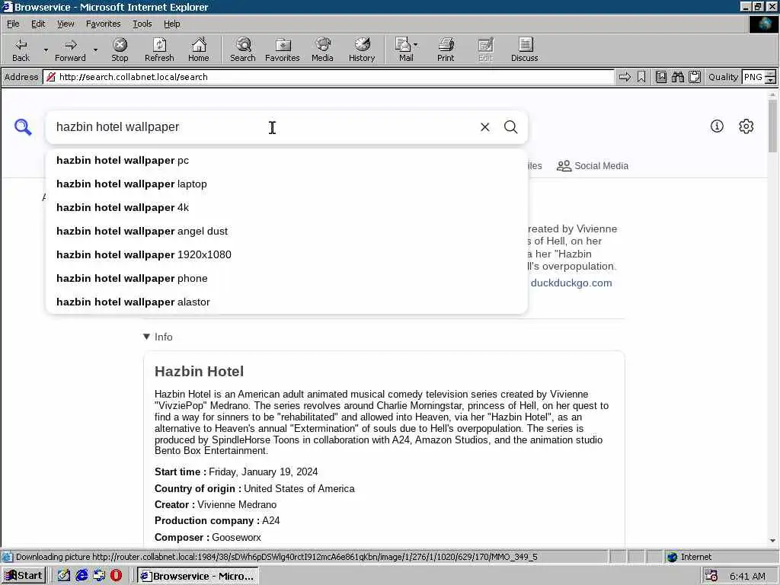Click the picture icon left of the binoculars

pos(660,77)
